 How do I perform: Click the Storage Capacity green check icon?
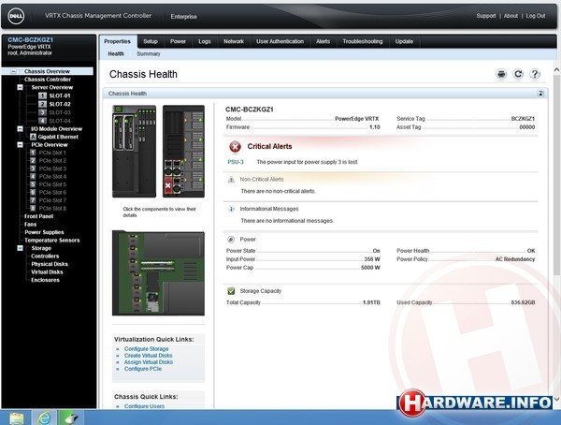pos(231,291)
